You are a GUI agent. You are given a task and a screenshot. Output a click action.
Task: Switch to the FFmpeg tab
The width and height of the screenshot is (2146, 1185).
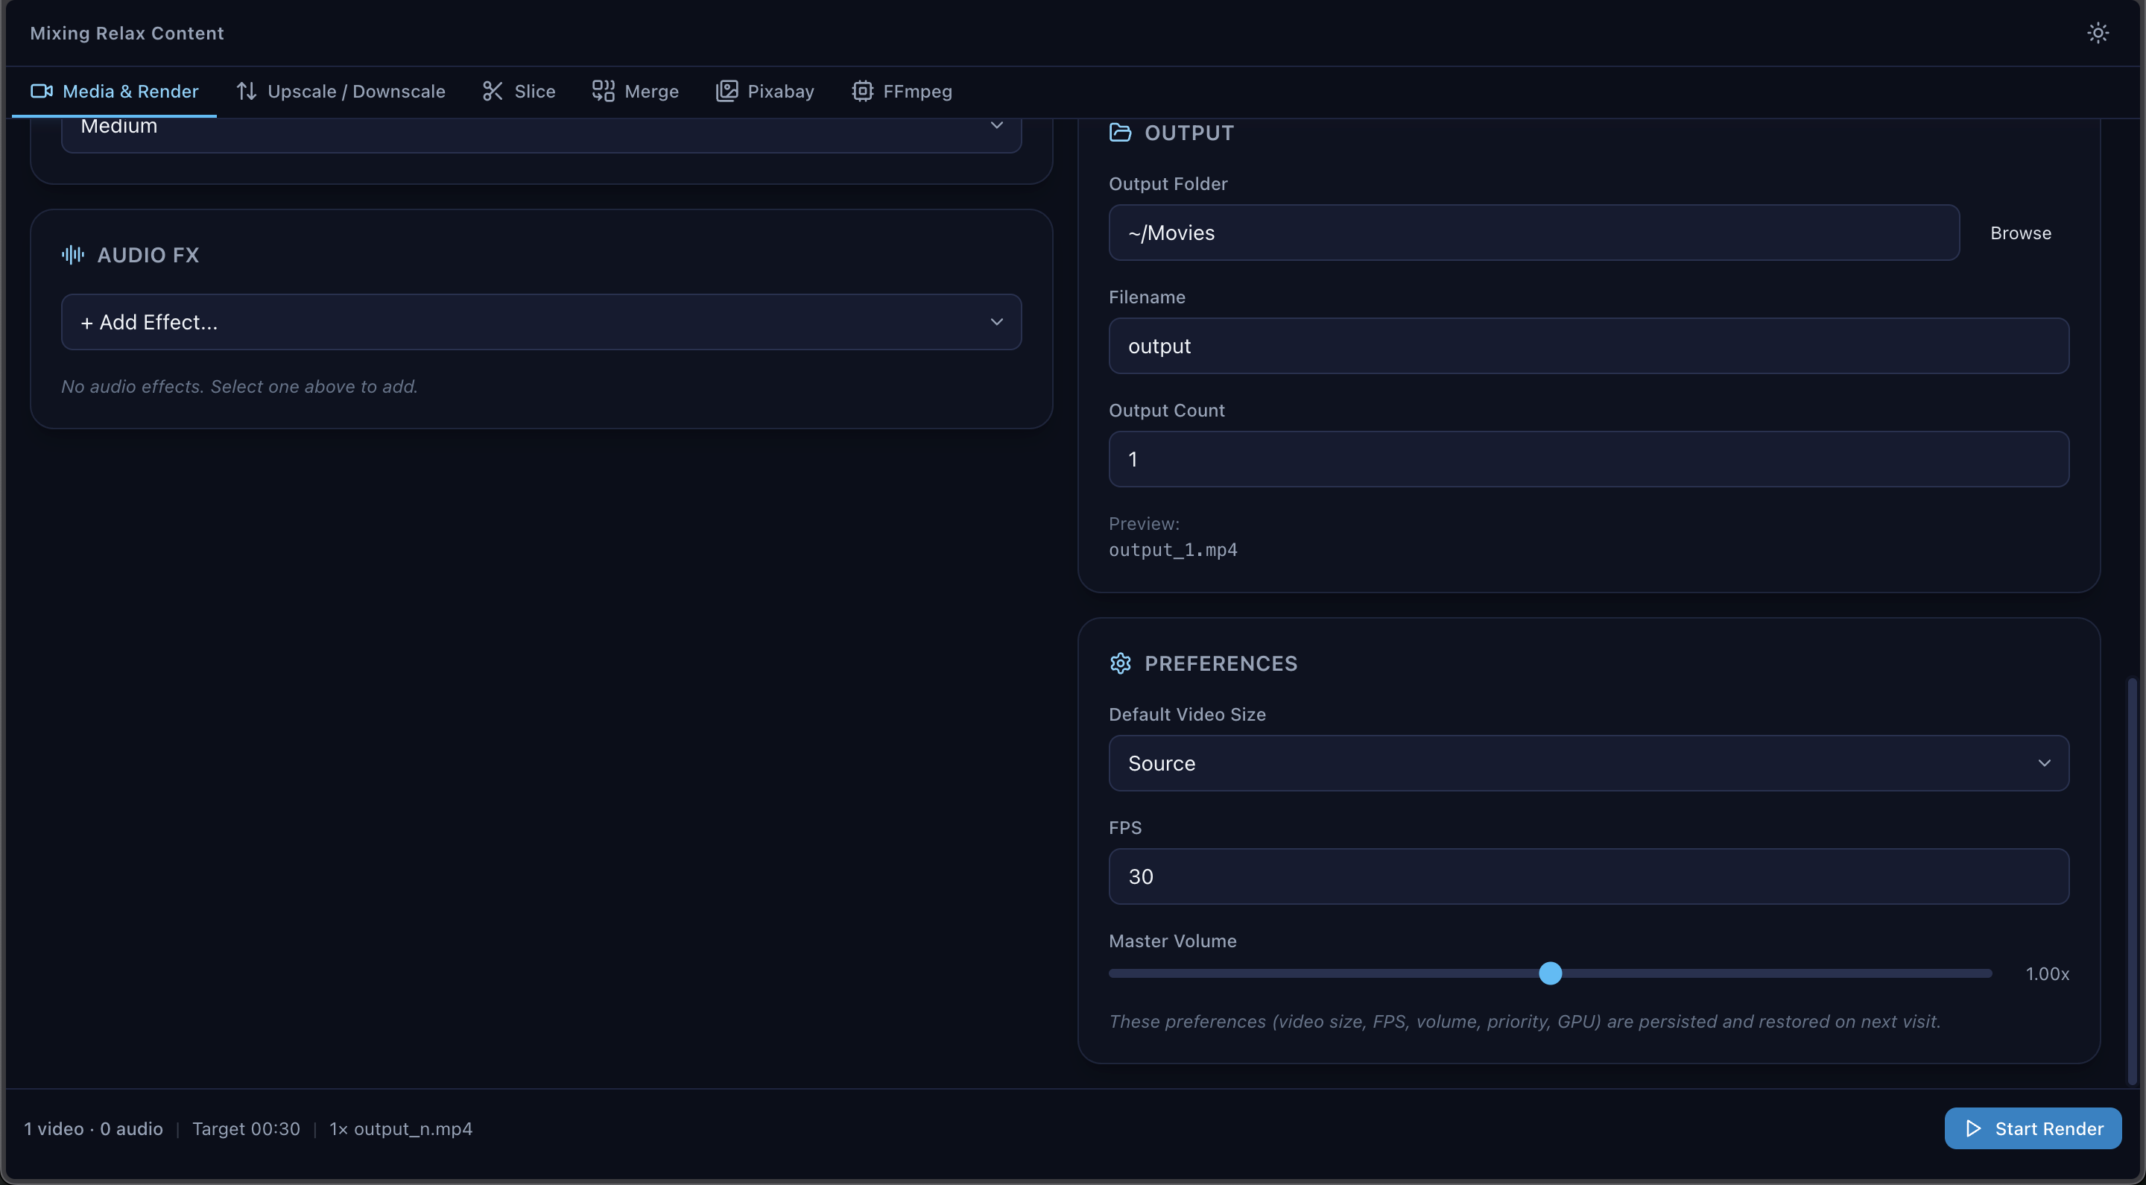[902, 91]
